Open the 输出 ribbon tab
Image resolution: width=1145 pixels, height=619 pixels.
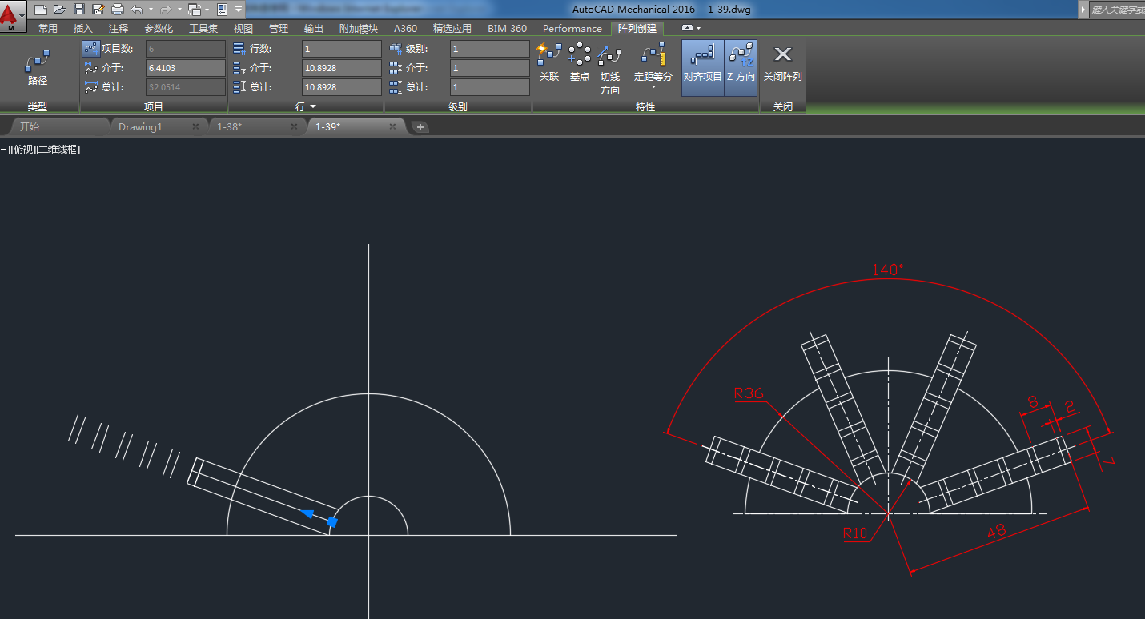(314, 28)
